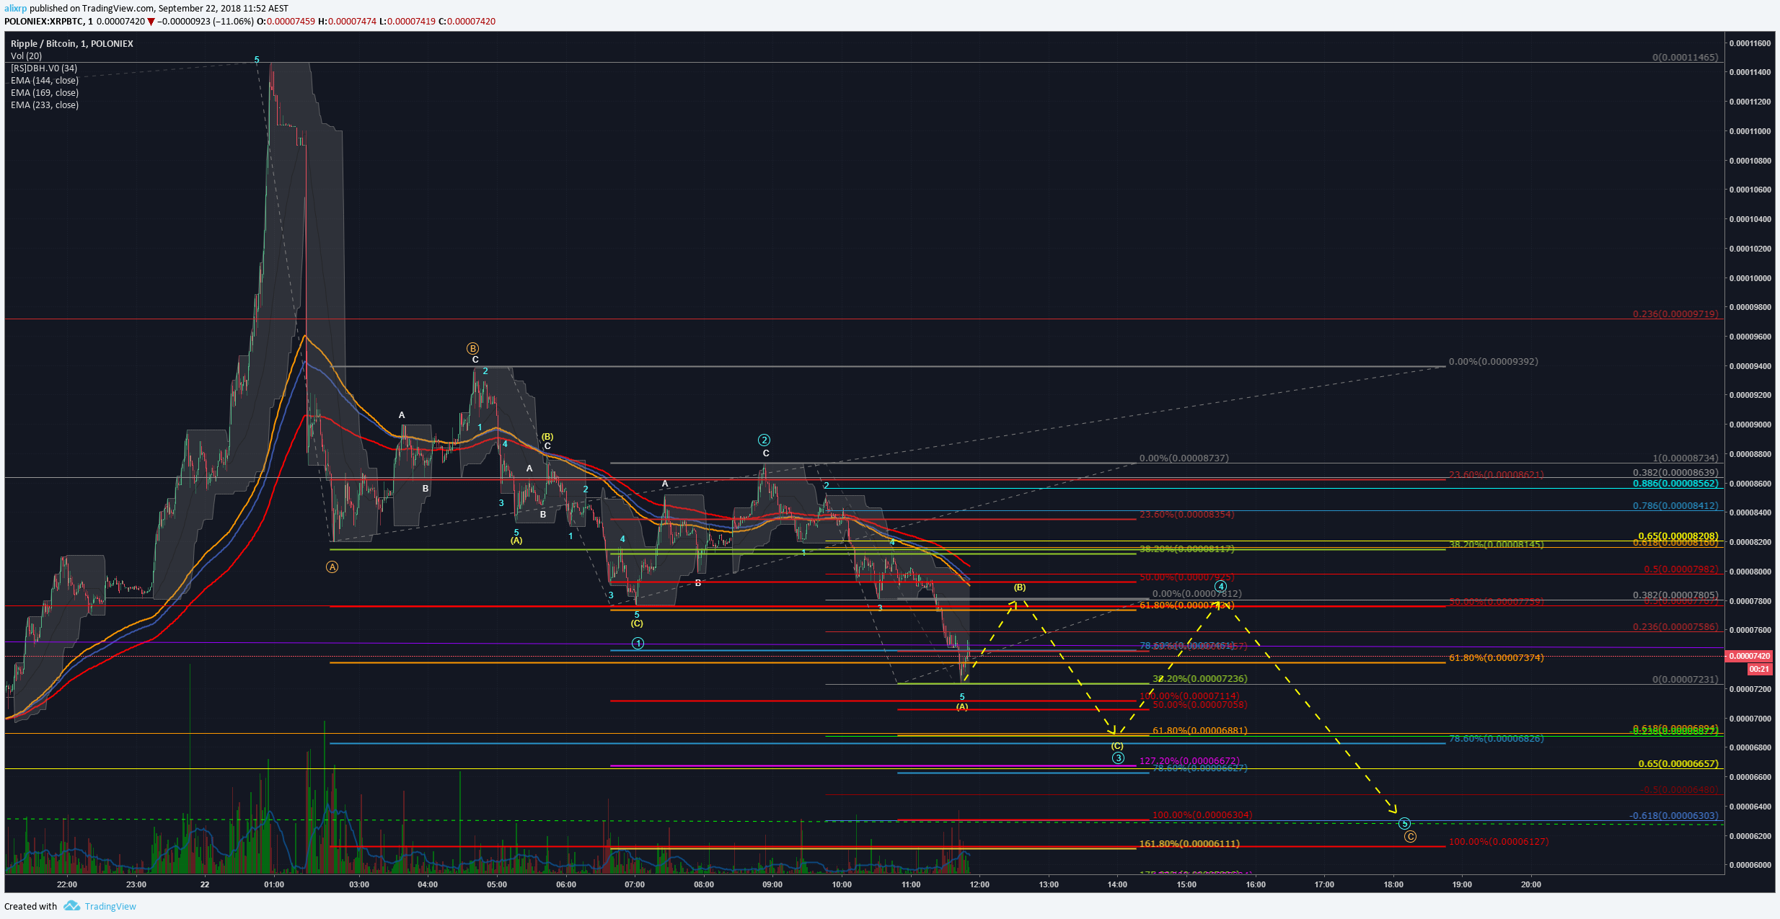The image size is (1780, 919).
Task: Click the '0.236(0.00009719)' Fibonacci label
Action: click(1676, 314)
